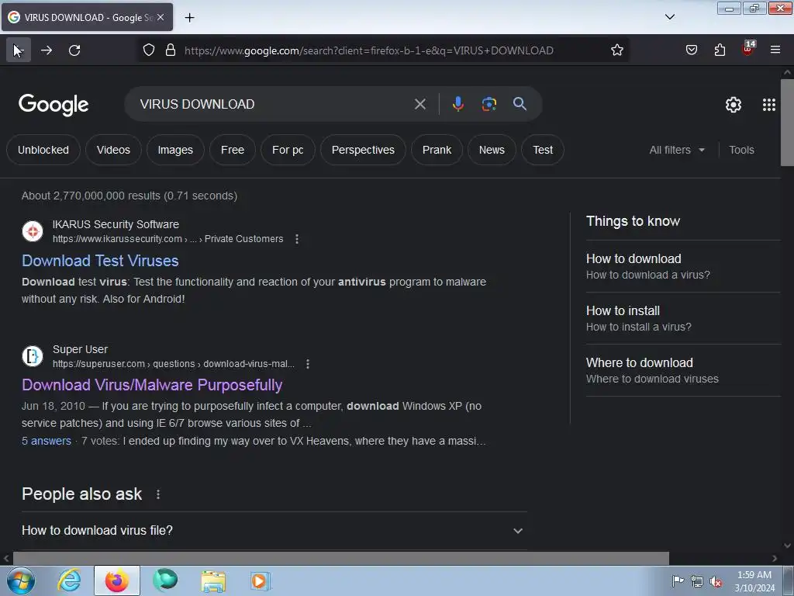The image size is (794, 596).
Task: Switch to Images results
Action: 175,150
